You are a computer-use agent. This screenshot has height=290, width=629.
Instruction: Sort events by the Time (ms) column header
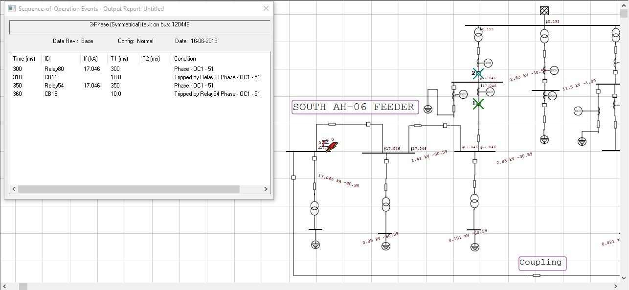pos(24,59)
